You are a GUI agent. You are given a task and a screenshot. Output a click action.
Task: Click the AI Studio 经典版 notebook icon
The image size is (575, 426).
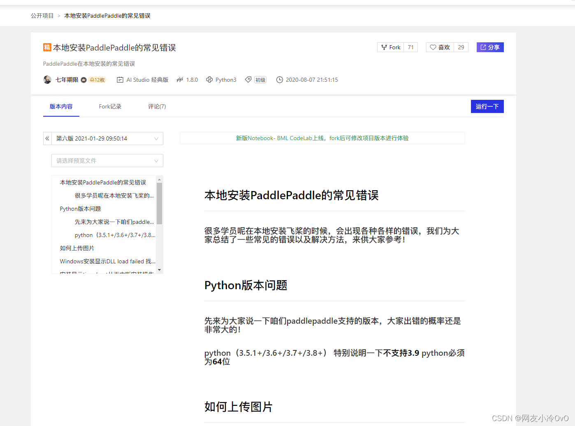120,80
